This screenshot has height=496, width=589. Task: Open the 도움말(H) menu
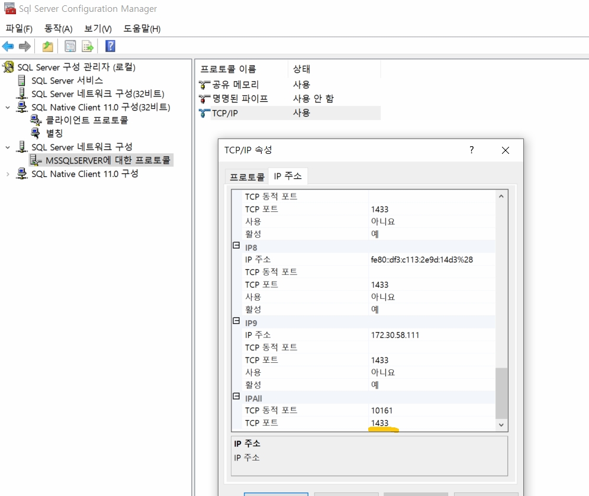click(x=142, y=28)
